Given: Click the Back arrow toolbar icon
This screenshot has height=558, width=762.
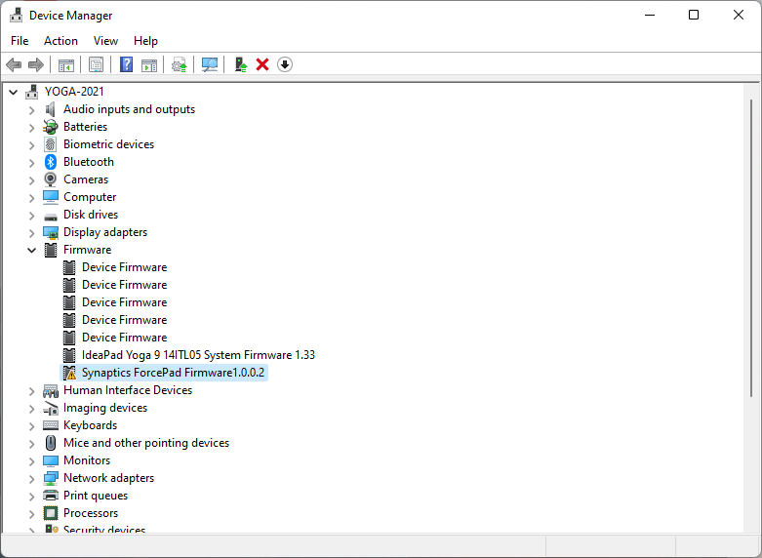Looking at the screenshot, I should click(14, 64).
